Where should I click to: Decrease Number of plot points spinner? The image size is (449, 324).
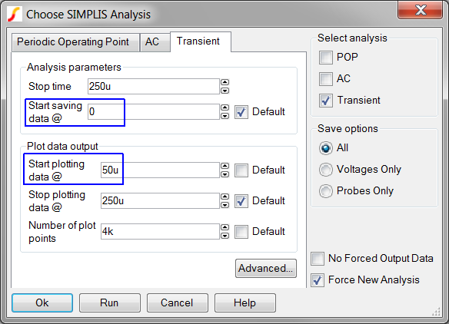(225, 236)
